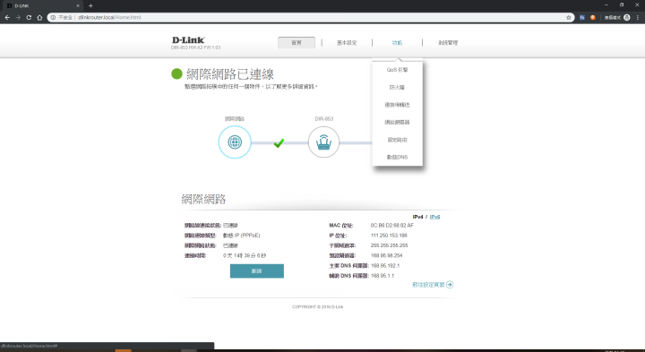Screen dimensions: 645x352
Task: Select 網站過濾器 website filter menu item
Action: coord(398,122)
